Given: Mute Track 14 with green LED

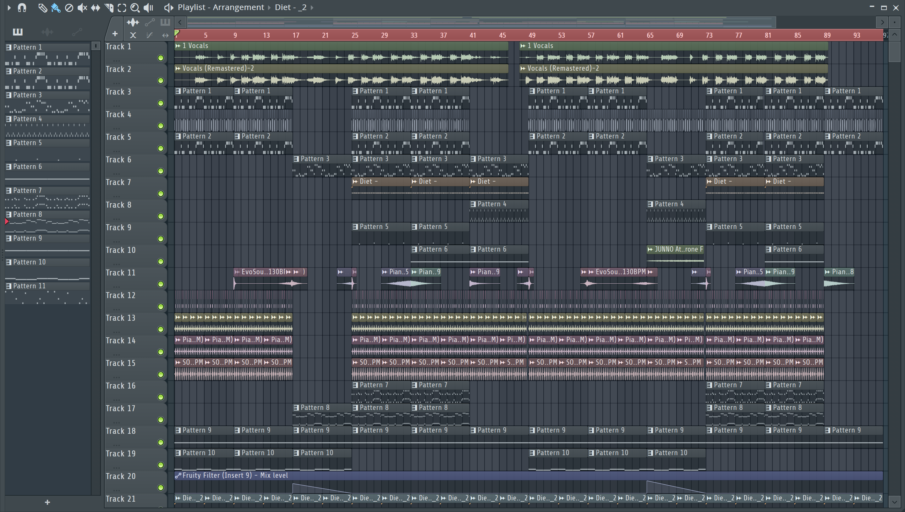Looking at the screenshot, I should pos(161,352).
